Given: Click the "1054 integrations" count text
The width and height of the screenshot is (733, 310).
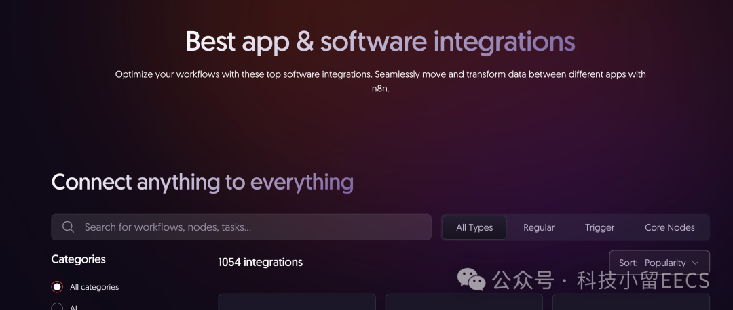Looking at the screenshot, I should (261, 263).
